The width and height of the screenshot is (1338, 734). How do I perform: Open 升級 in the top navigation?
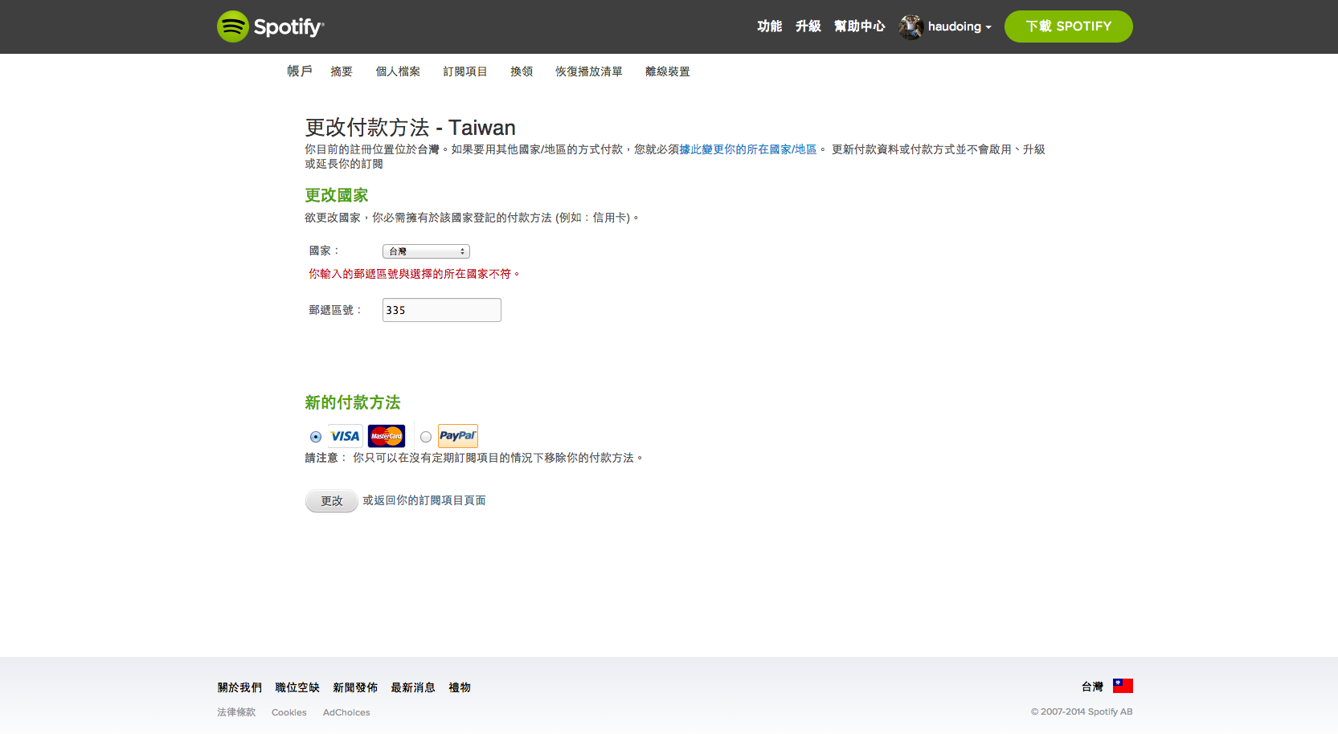(x=808, y=27)
